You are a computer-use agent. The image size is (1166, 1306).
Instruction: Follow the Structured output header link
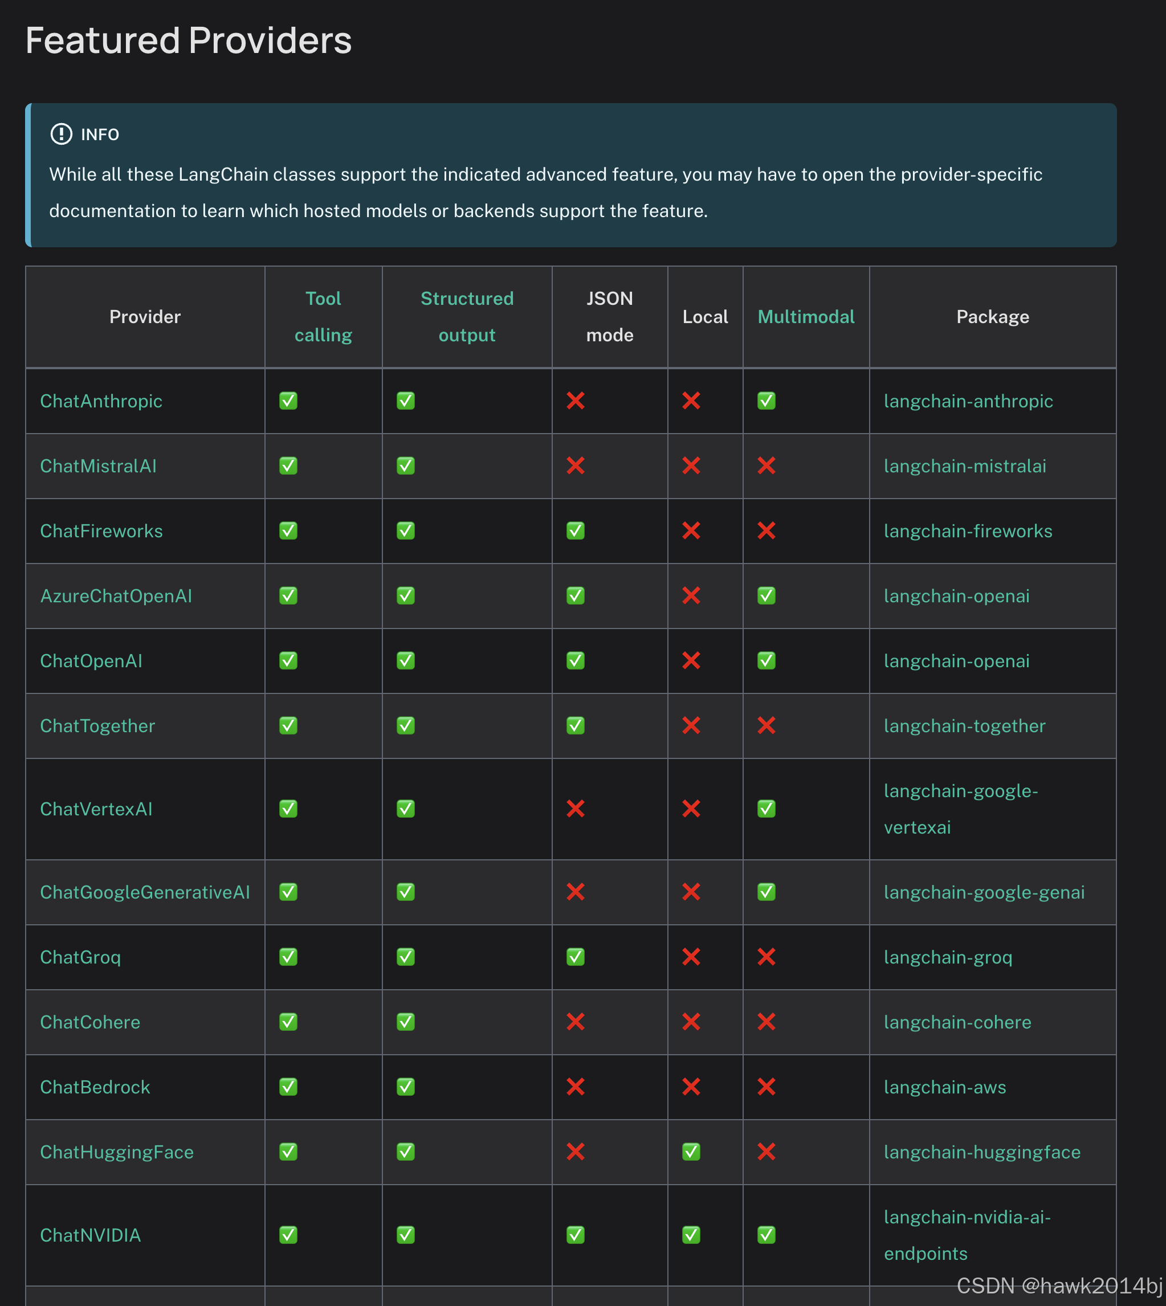(467, 316)
